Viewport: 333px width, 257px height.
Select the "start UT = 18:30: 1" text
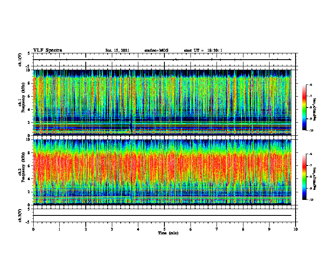[203, 50]
